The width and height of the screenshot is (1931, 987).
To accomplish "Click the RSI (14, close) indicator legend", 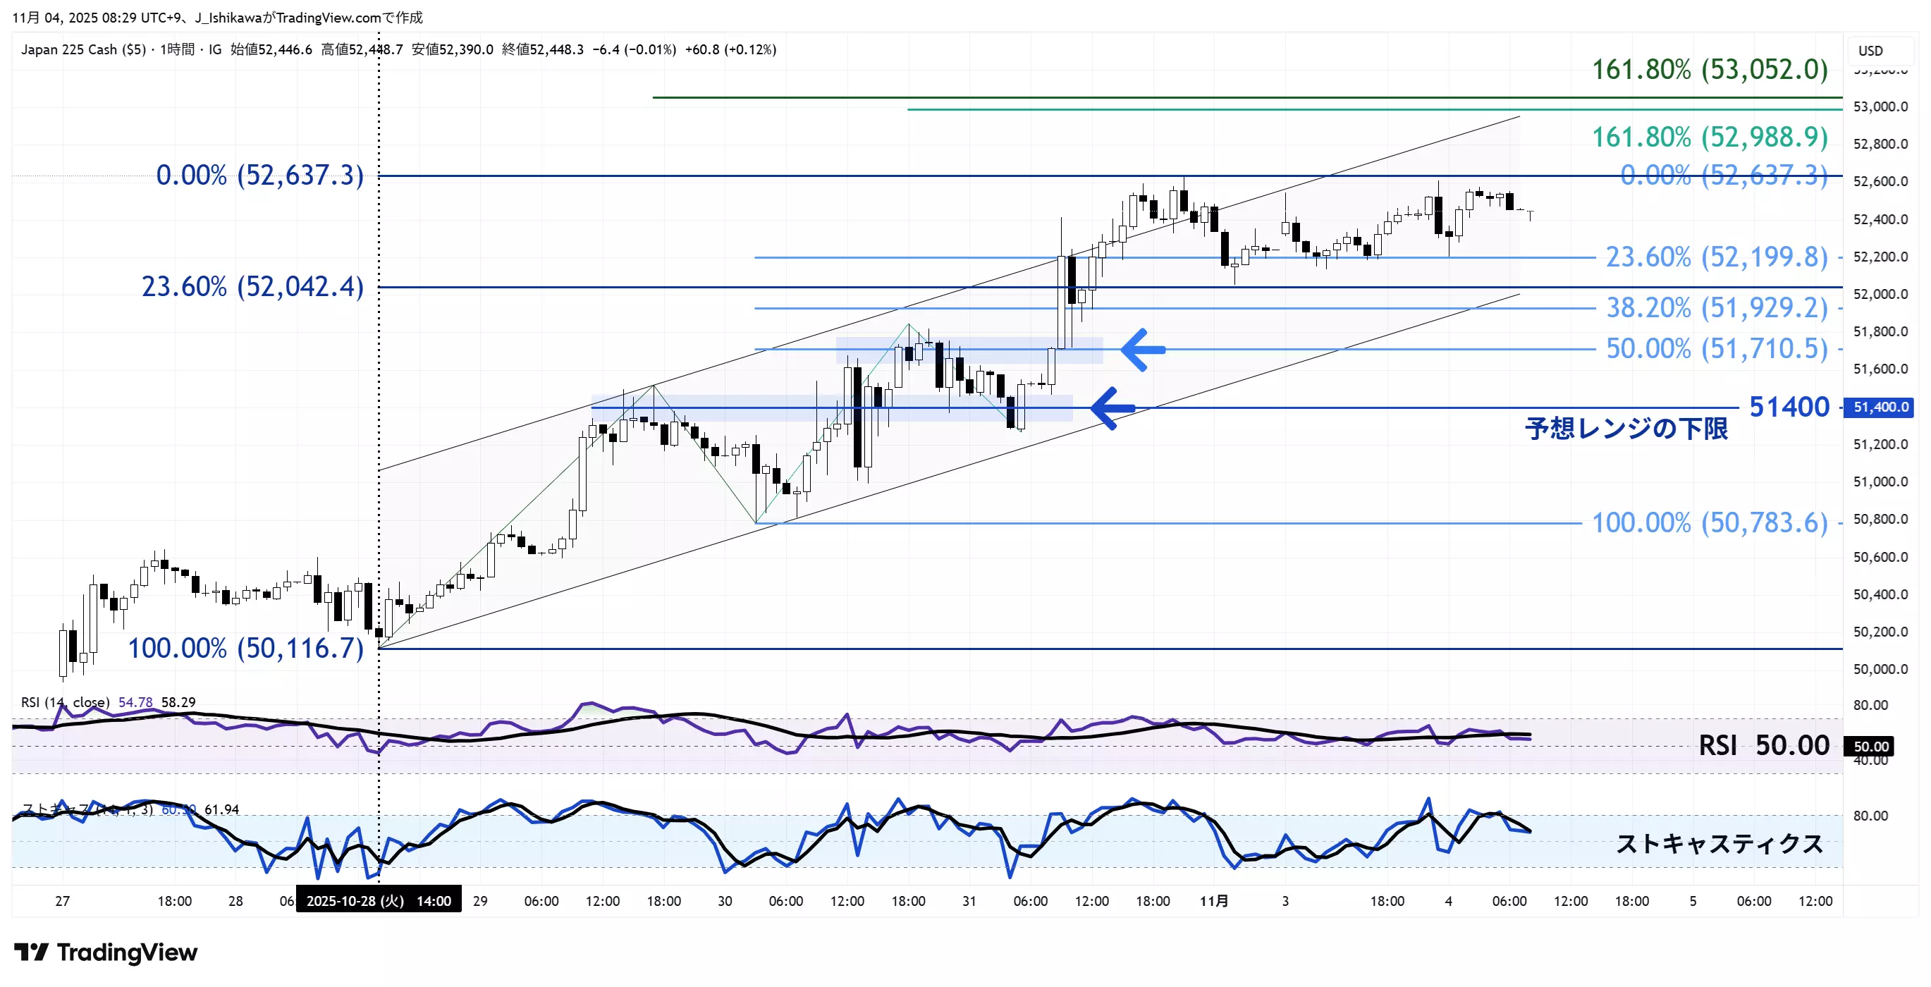I will [66, 702].
